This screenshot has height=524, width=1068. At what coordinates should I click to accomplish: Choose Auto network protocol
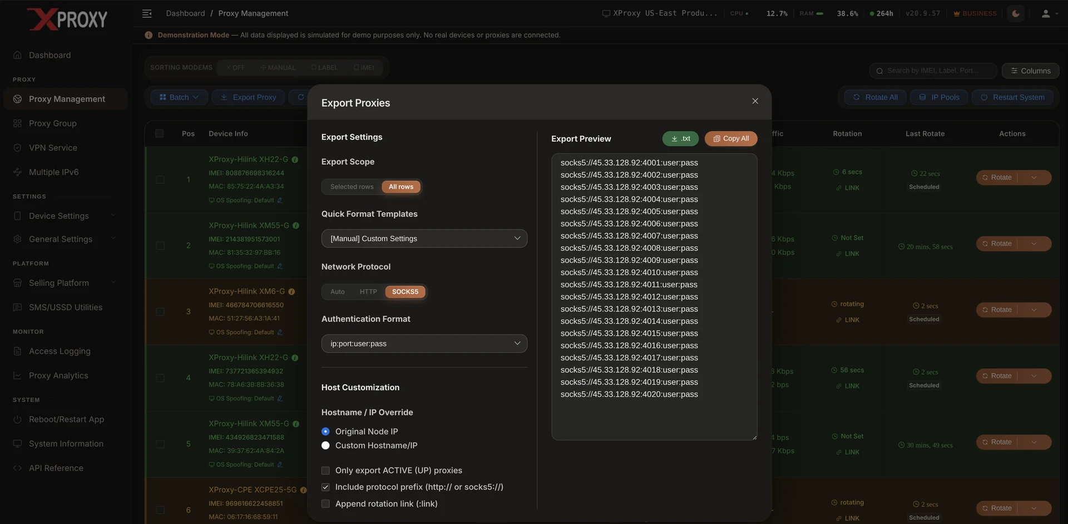pyautogui.click(x=338, y=292)
